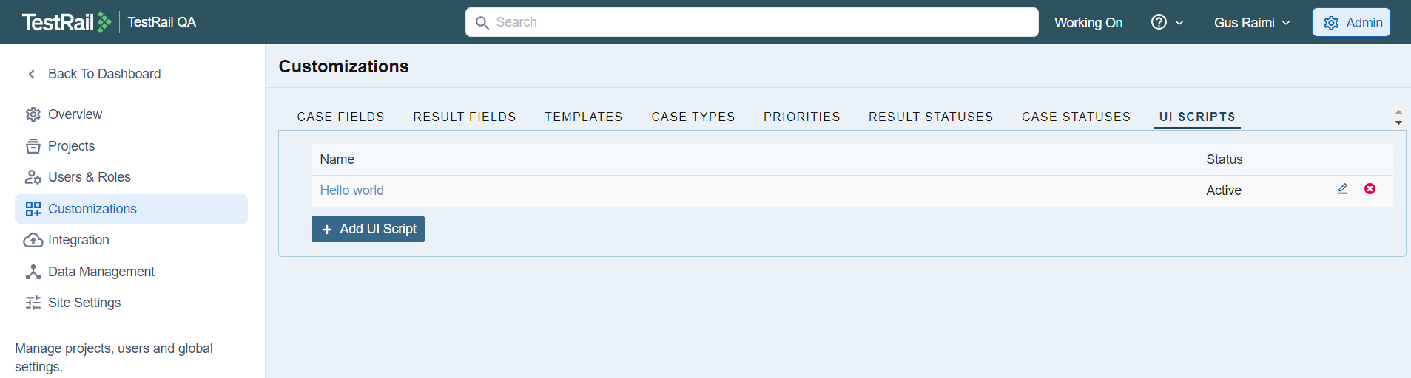Click the Admin button
Viewport: 1411px width, 378px height.
coord(1351,22)
